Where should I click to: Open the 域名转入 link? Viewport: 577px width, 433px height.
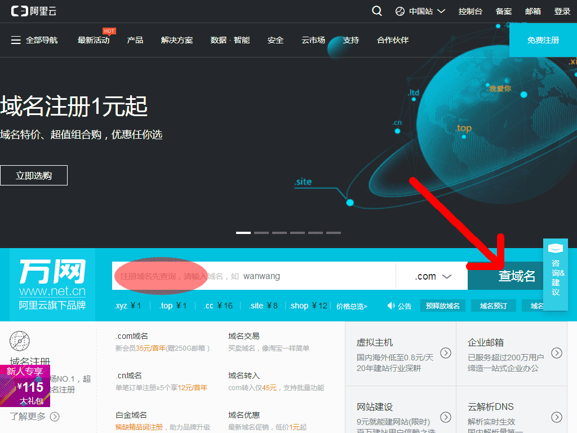tap(243, 375)
